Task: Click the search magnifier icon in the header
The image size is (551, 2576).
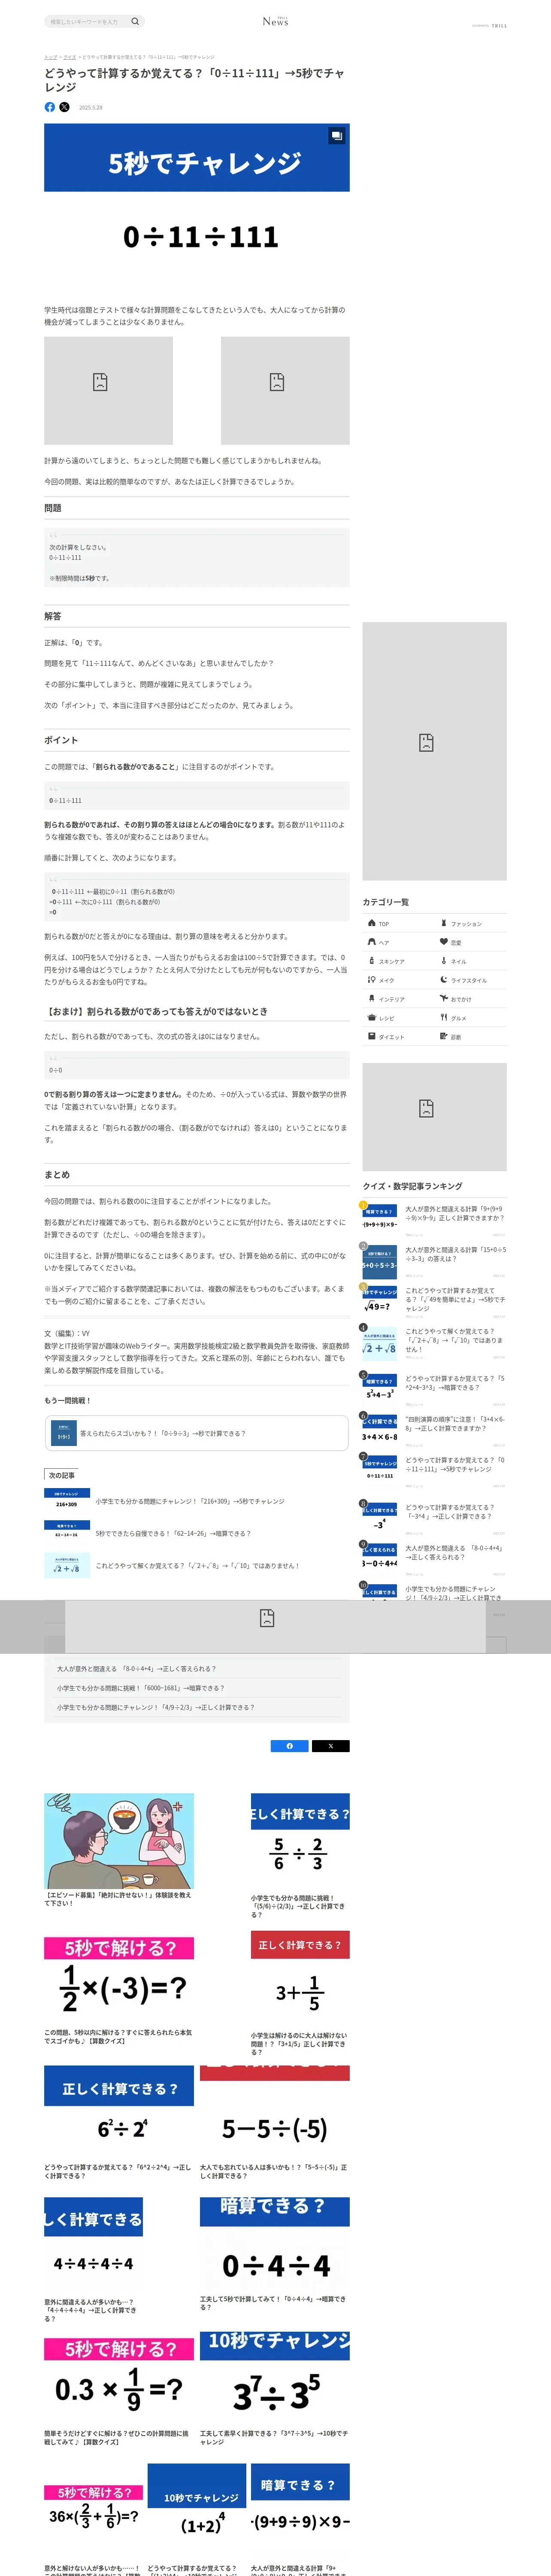Action: pyautogui.click(x=135, y=21)
